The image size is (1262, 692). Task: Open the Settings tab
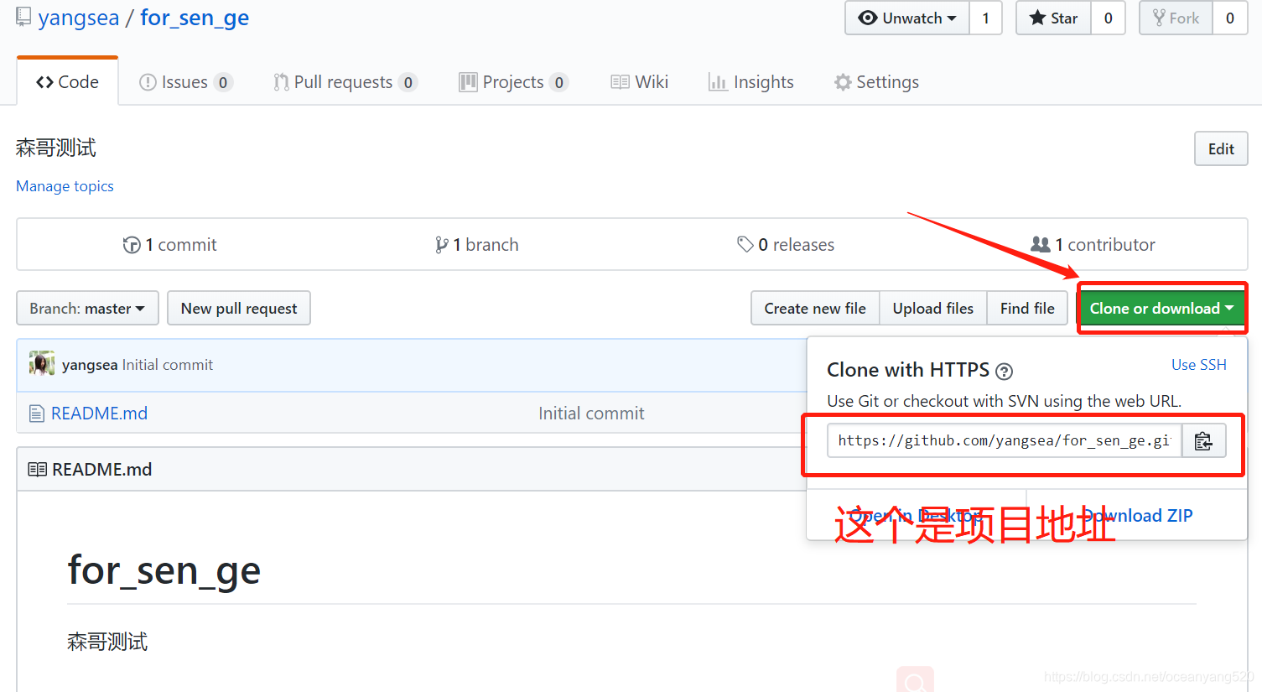[876, 82]
